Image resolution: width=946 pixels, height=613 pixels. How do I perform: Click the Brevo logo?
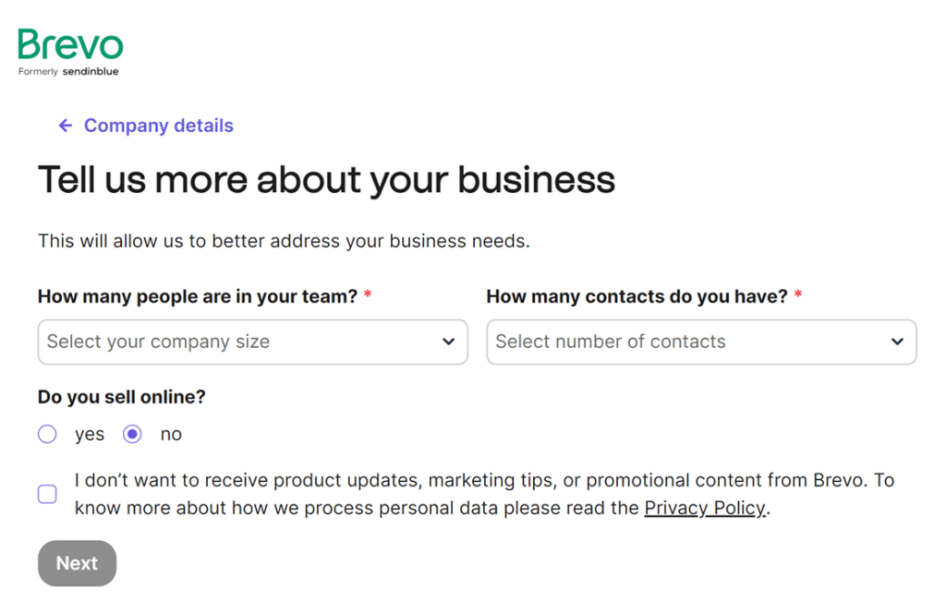tap(70, 45)
